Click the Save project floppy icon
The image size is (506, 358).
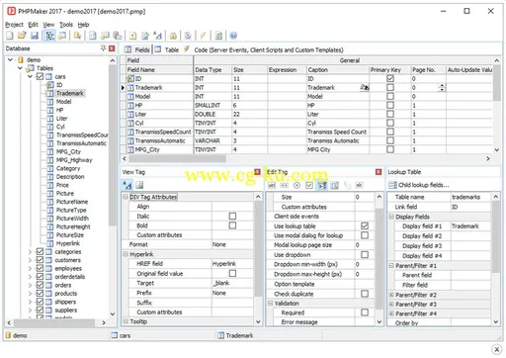(x=35, y=36)
